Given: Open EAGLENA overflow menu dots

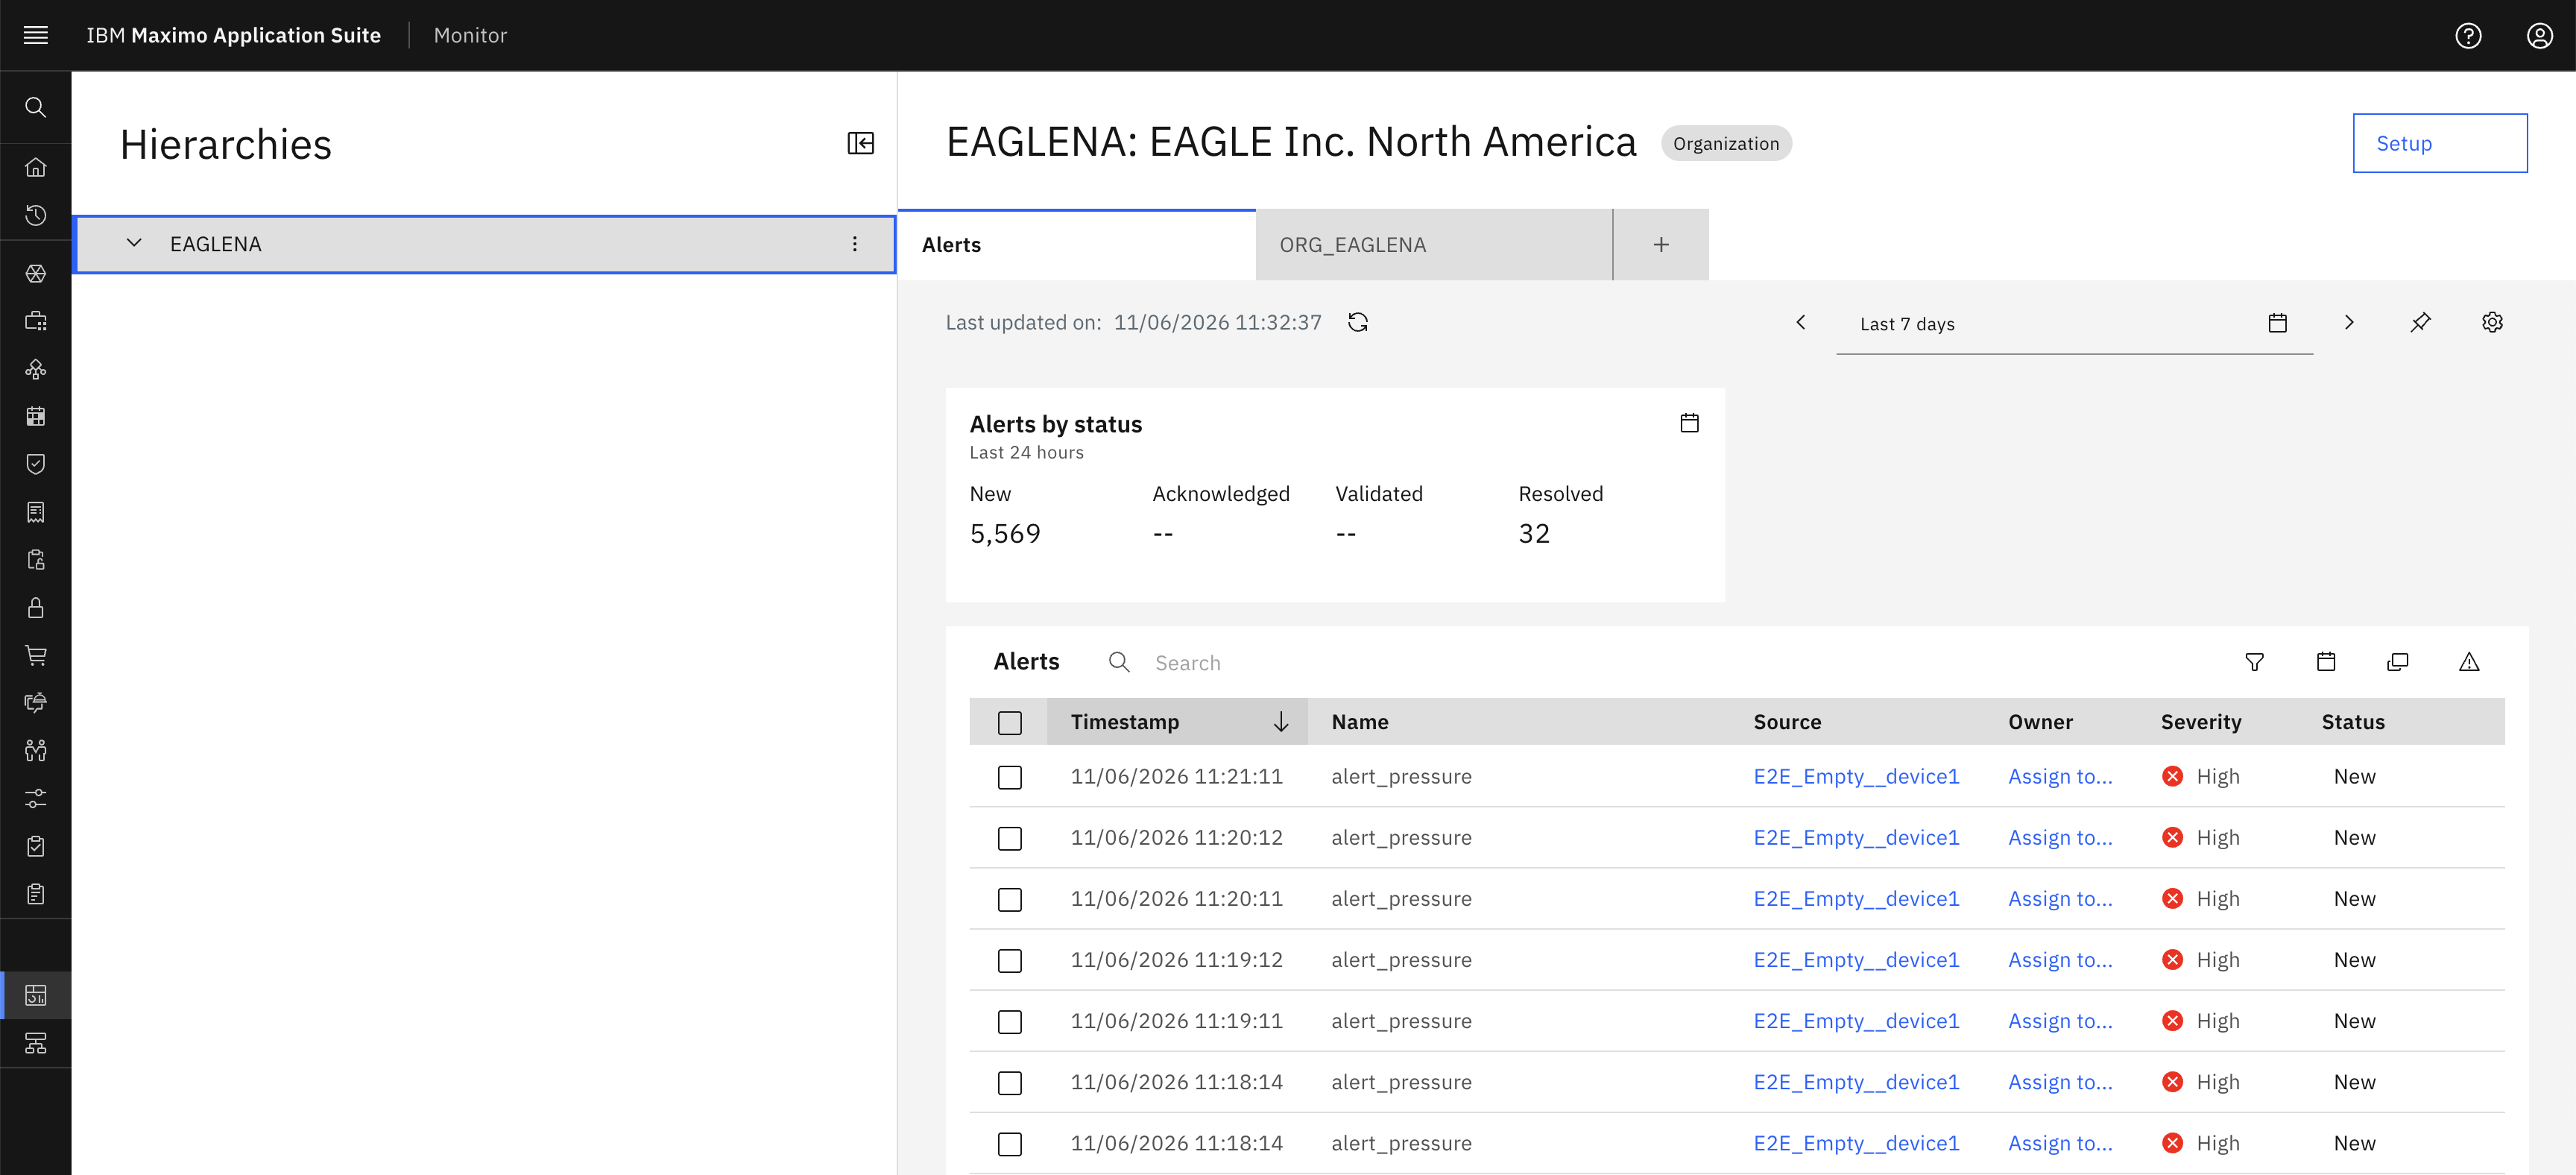Looking at the screenshot, I should [x=855, y=244].
